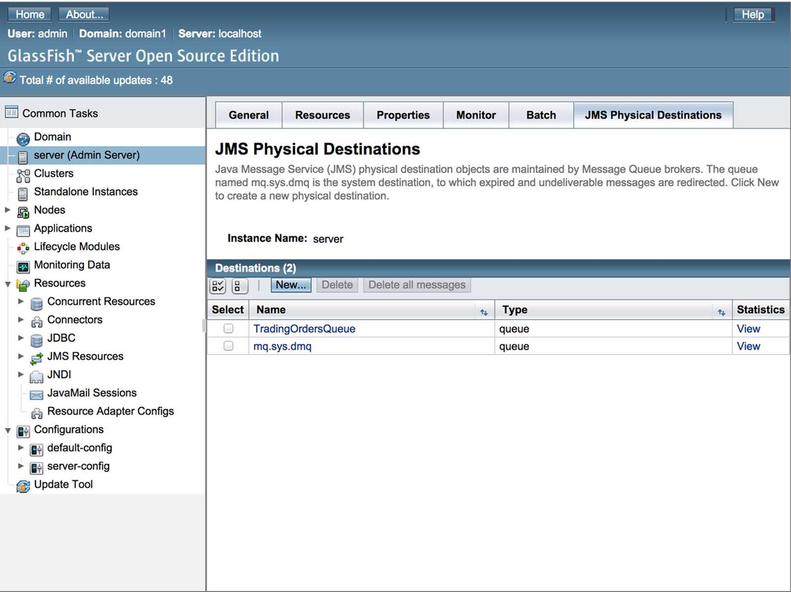Expand the JDBC node
791x592 pixels.
pyautogui.click(x=21, y=337)
